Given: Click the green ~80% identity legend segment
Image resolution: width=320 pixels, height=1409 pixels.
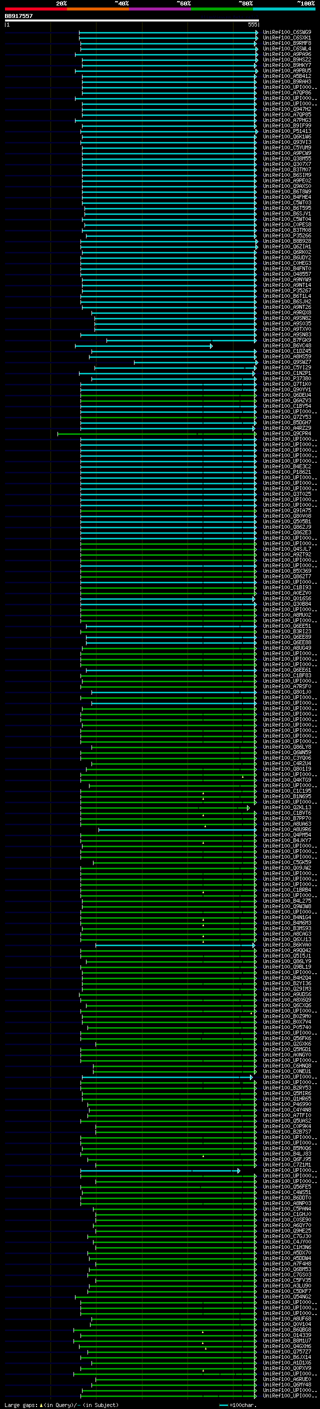Looking at the screenshot, I should point(222,9).
